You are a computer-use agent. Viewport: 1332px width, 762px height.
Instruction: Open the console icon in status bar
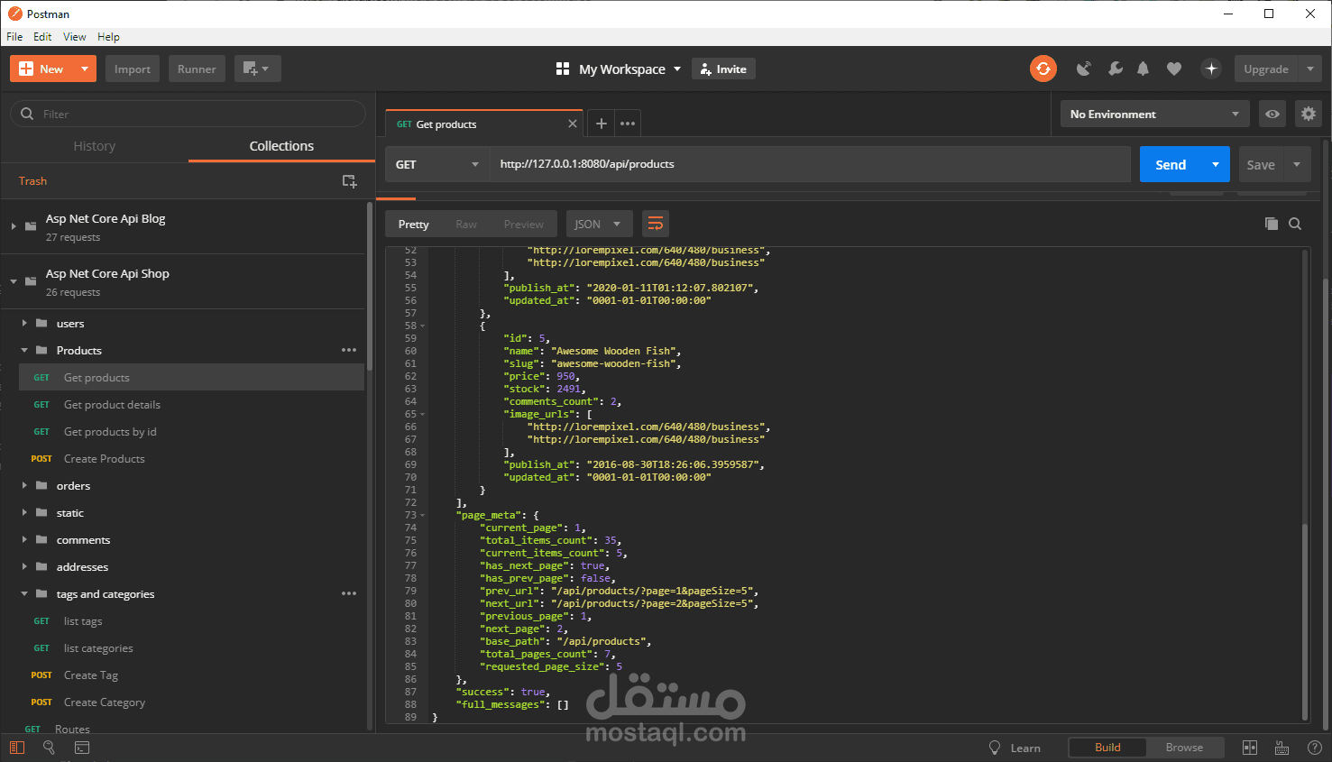82,748
